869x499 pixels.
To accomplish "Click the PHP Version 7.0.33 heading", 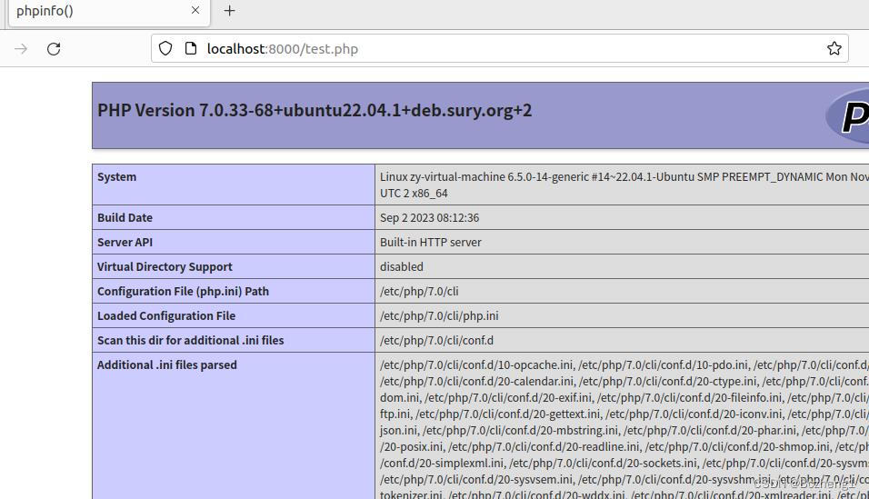I will point(315,110).
